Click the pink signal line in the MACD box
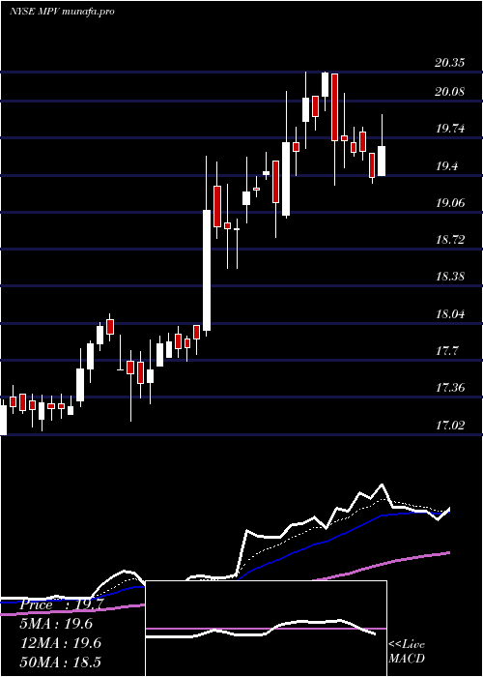This screenshot has width=483, height=677. coord(266,629)
